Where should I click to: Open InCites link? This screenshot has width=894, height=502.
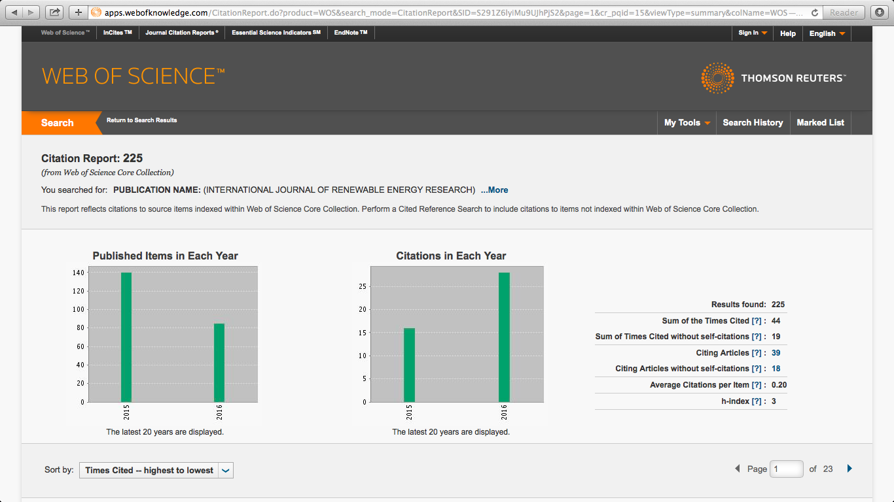tap(118, 33)
